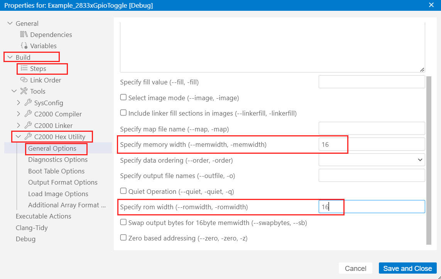The image size is (441, 279).
Task: Click the output file names field
Action: [372, 175]
